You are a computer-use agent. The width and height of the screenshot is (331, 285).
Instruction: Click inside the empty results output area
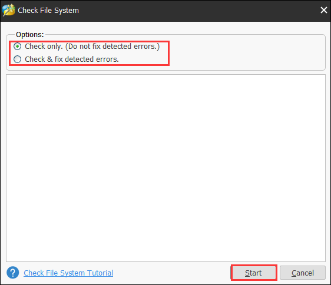coord(165,168)
